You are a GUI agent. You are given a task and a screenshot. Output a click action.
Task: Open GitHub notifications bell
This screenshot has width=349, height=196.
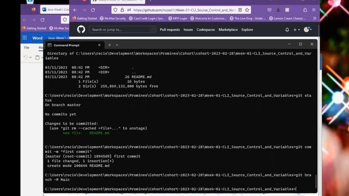(287, 29)
